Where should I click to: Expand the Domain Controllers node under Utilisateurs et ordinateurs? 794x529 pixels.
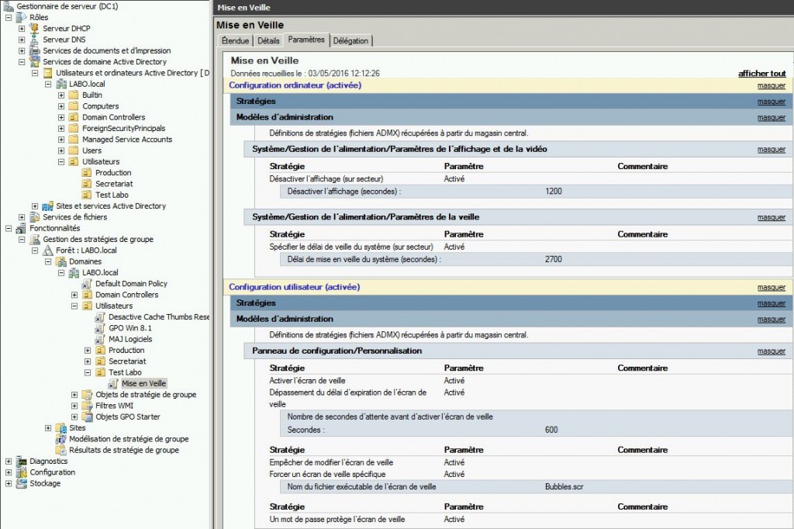61,117
